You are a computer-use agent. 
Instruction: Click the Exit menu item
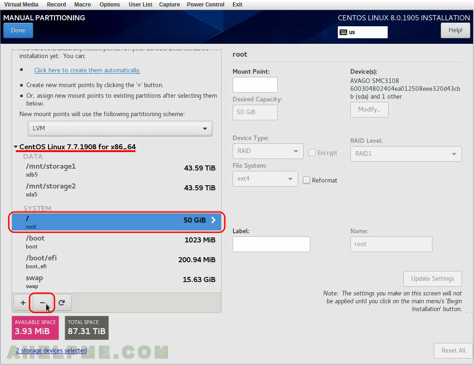tap(237, 5)
